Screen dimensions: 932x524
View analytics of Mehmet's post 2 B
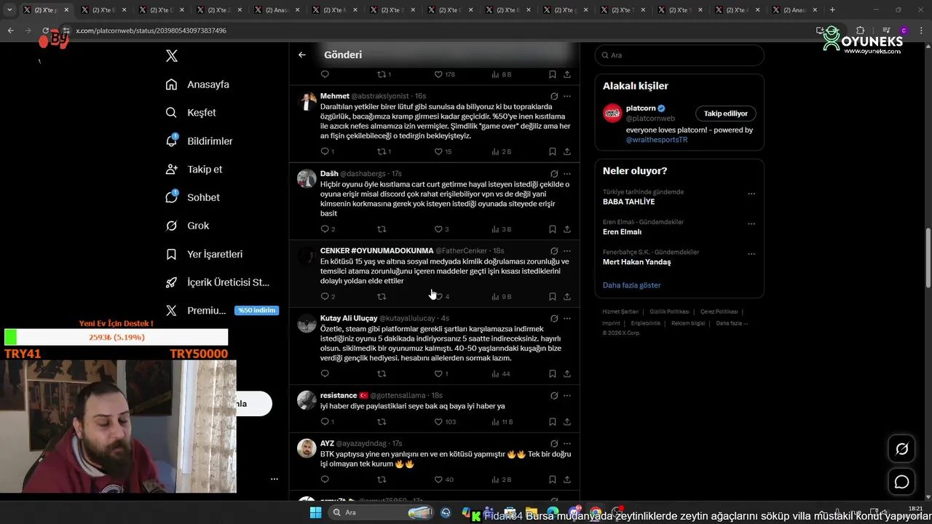tap(502, 151)
